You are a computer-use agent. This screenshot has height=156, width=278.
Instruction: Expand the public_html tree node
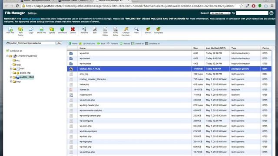coord(11,77)
